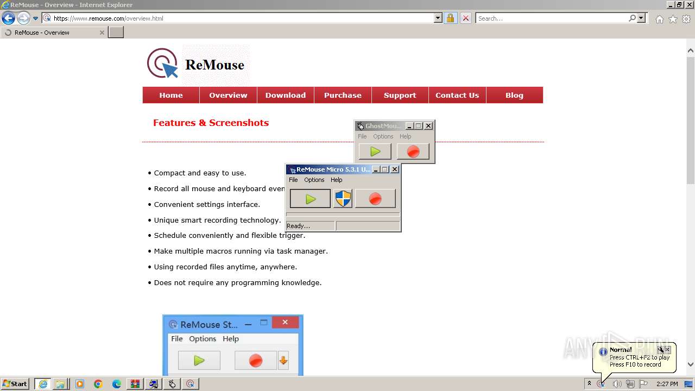Screen dimensions: 695x391
Task: Click the IE Home icon
Action: tap(659, 19)
